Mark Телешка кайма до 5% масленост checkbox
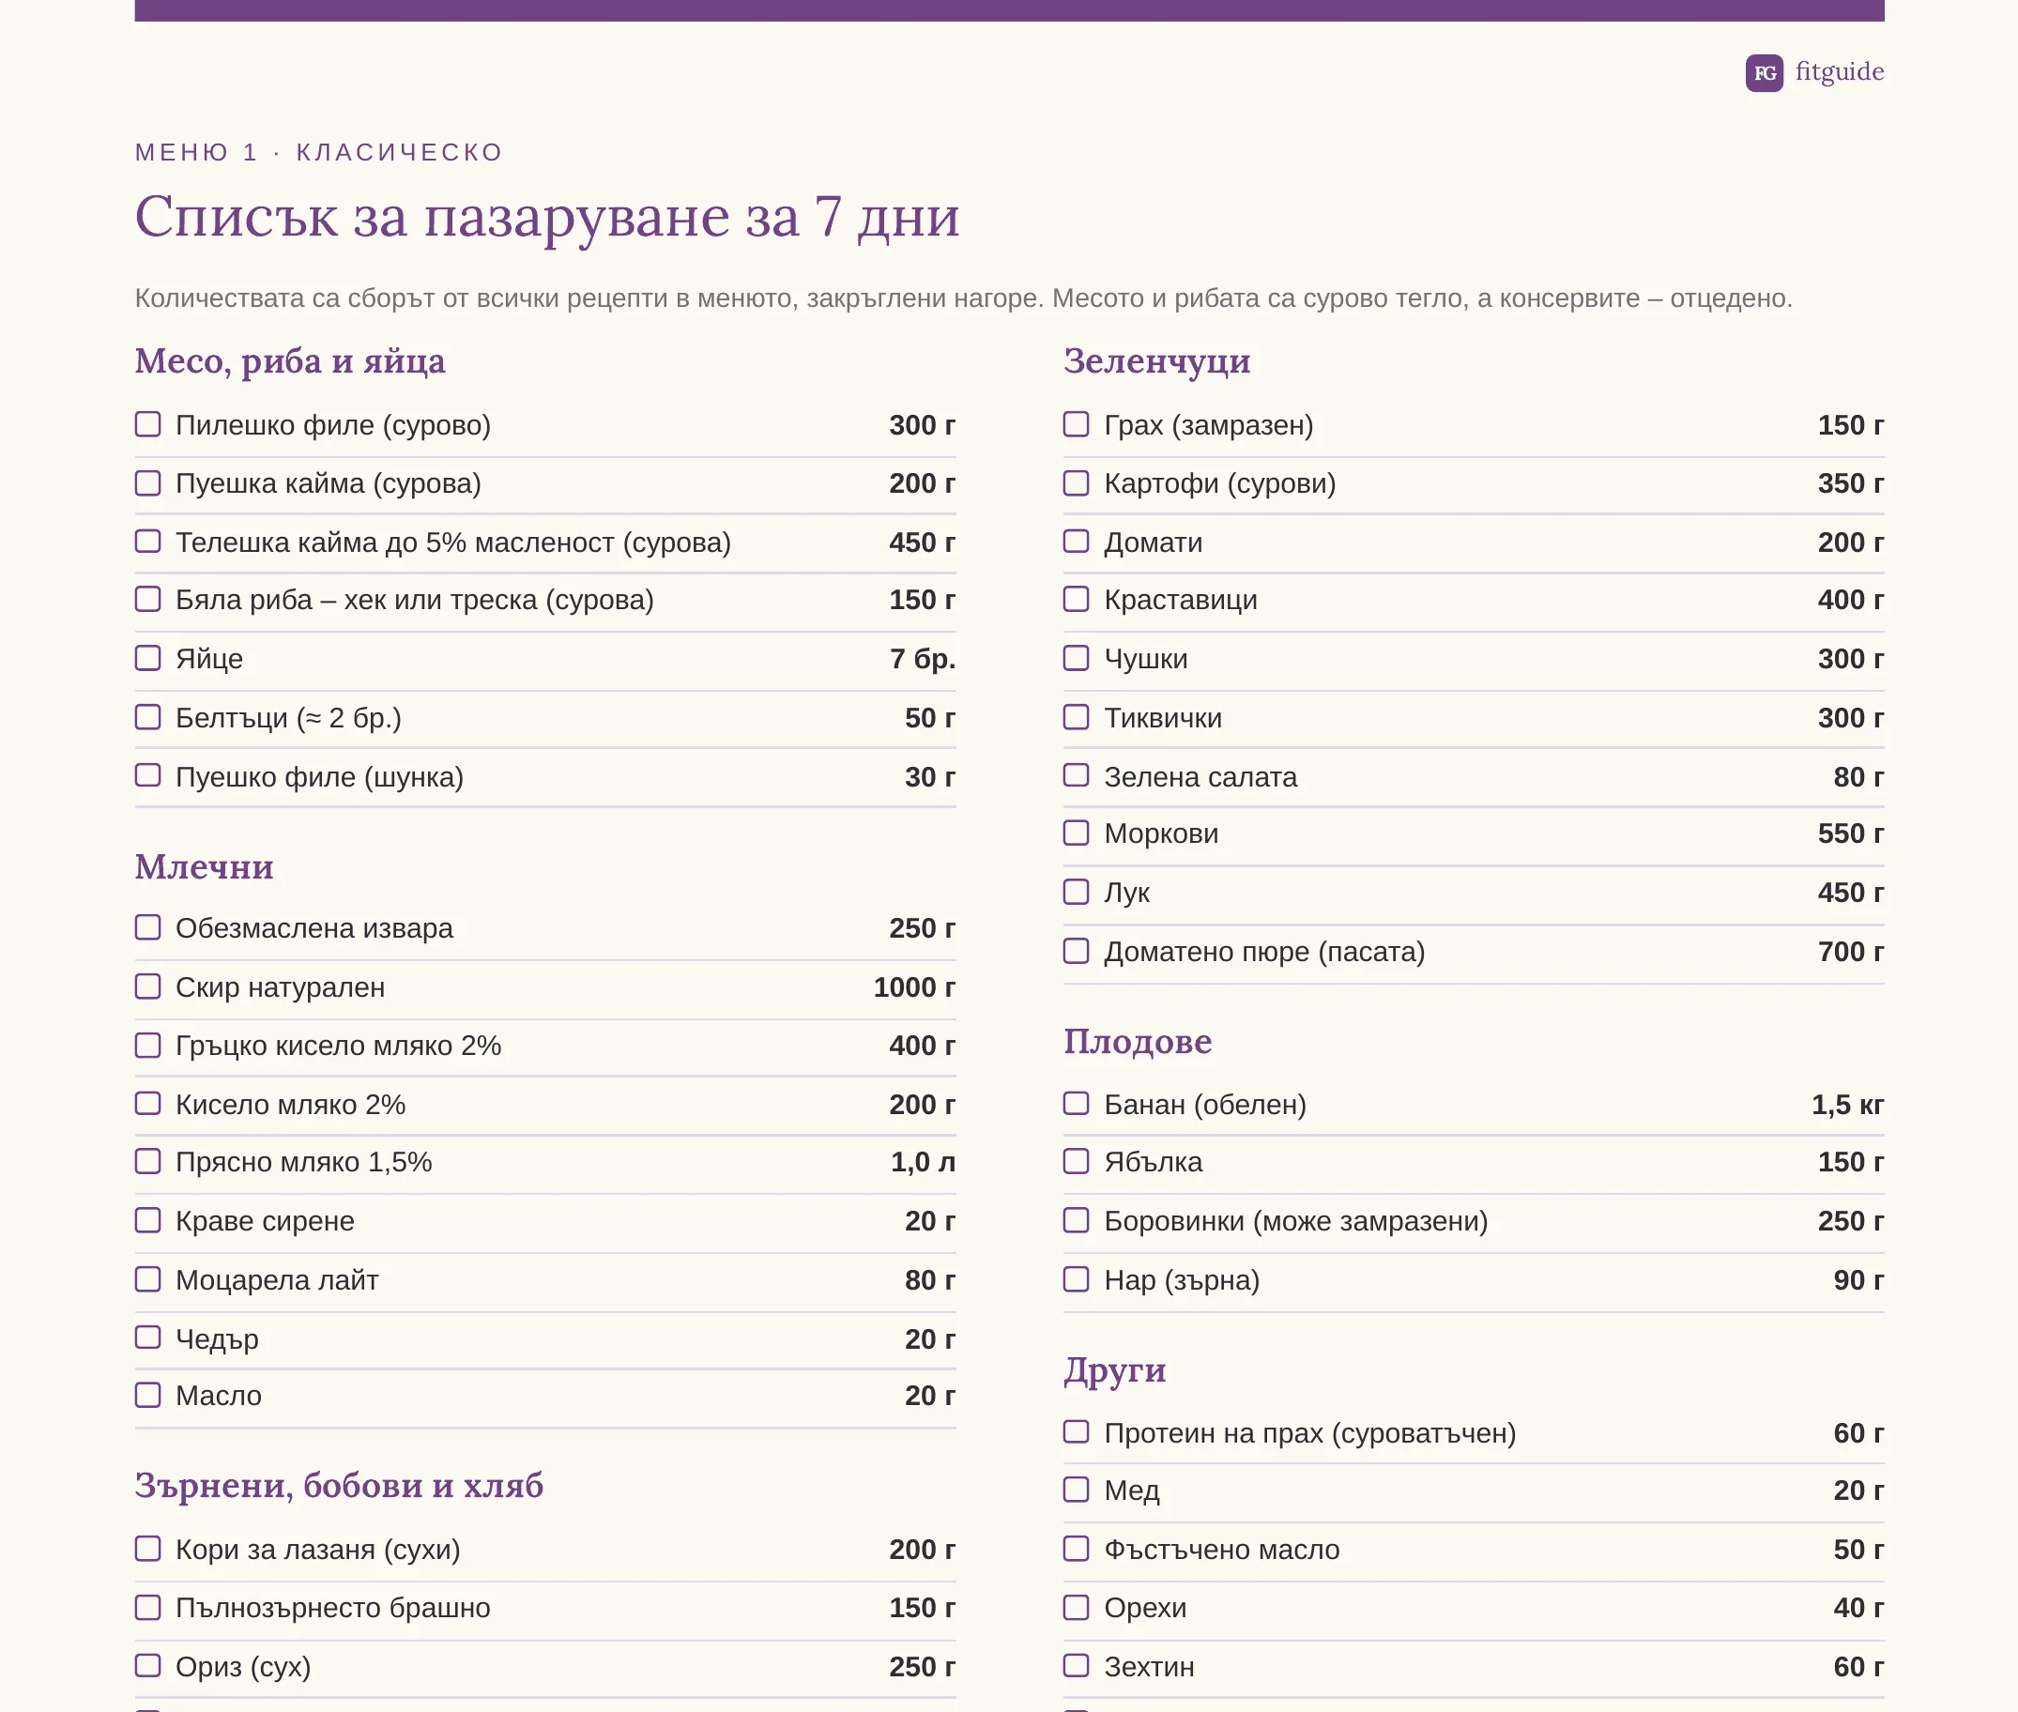 coord(147,541)
